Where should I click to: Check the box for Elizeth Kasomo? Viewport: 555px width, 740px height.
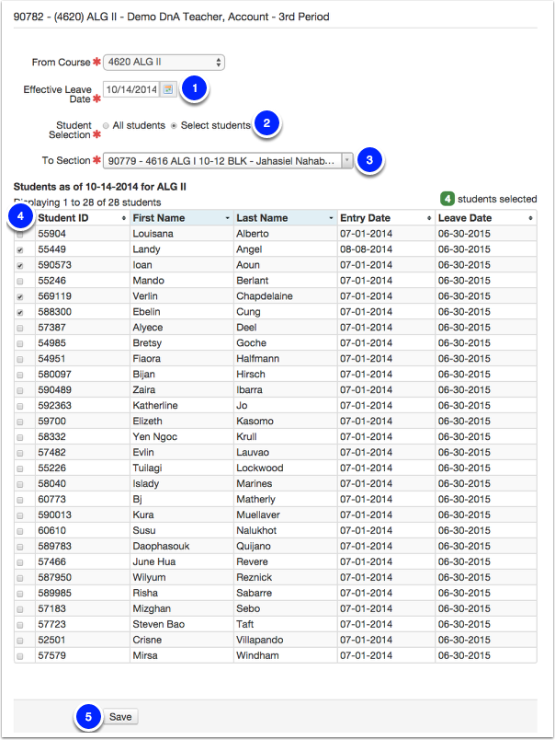[x=20, y=422]
